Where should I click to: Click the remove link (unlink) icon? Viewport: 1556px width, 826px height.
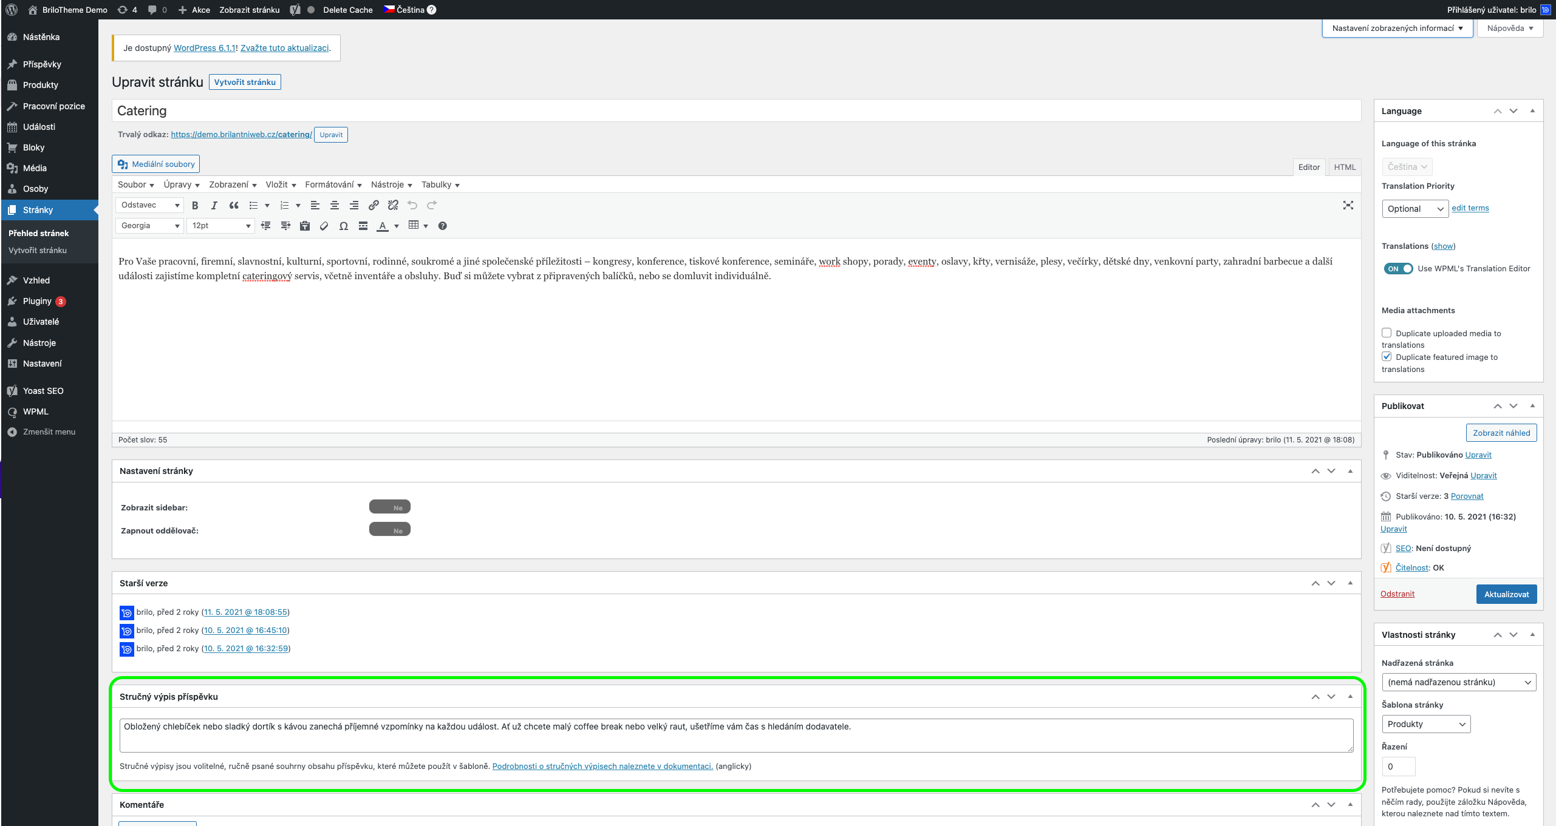pos(393,205)
